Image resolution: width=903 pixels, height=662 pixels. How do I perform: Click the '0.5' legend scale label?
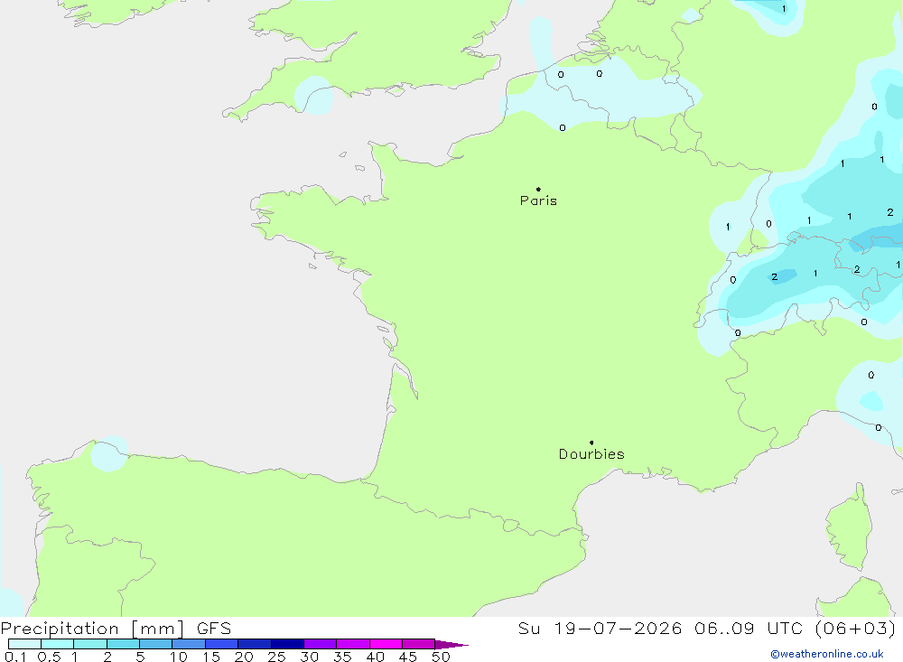(49, 657)
